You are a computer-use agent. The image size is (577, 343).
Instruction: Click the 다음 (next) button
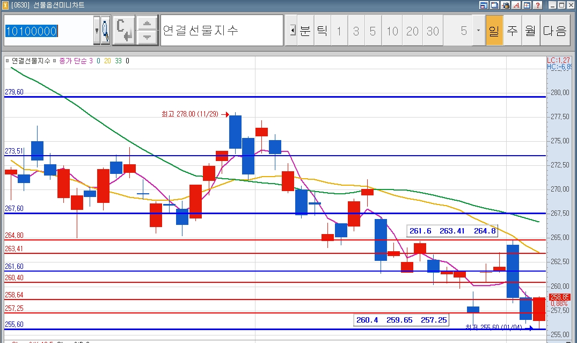tap(554, 31)
